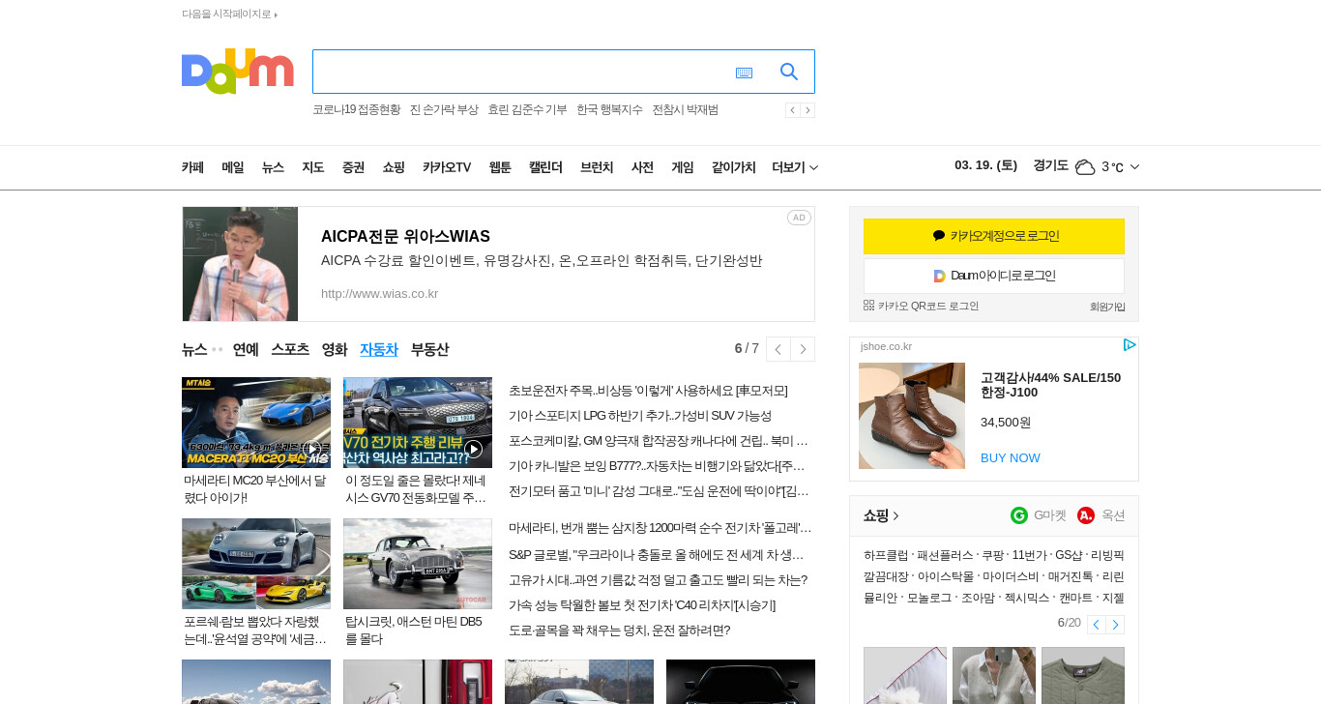Open the 게임 menu item
This screenshot has width=1321, height=704.
pos(683,167)
